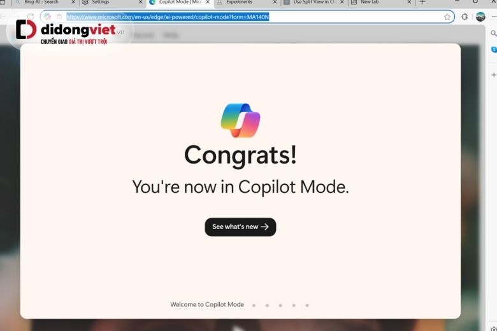The width and height of the screenshot is (497, 331).
Task: Go to the second carousel dot
Action: pyautogui.click(x=267, y=306)
